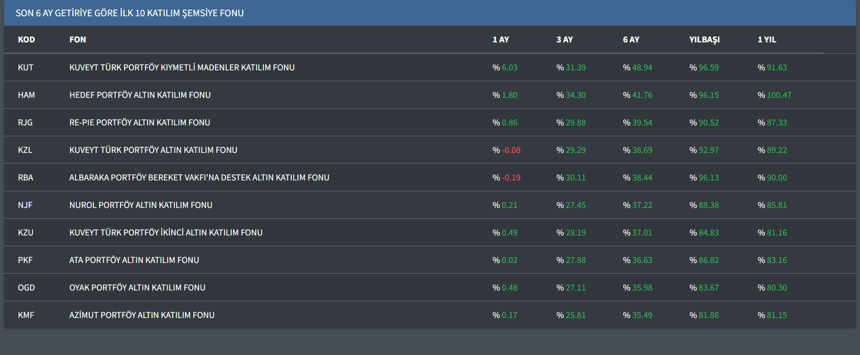Click the OGD fund code

(26, 288)
